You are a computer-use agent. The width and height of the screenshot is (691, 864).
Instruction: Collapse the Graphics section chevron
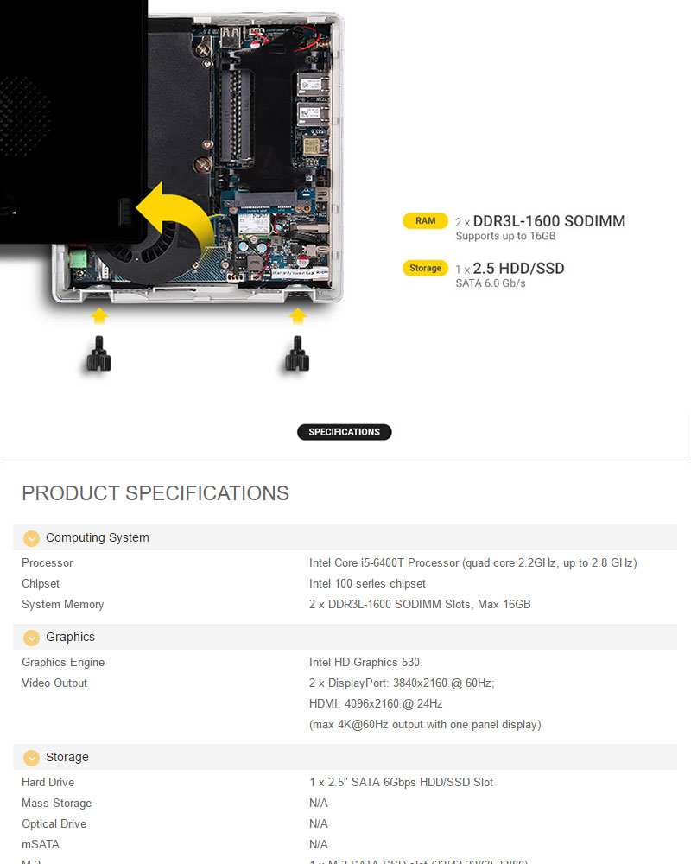31,638
